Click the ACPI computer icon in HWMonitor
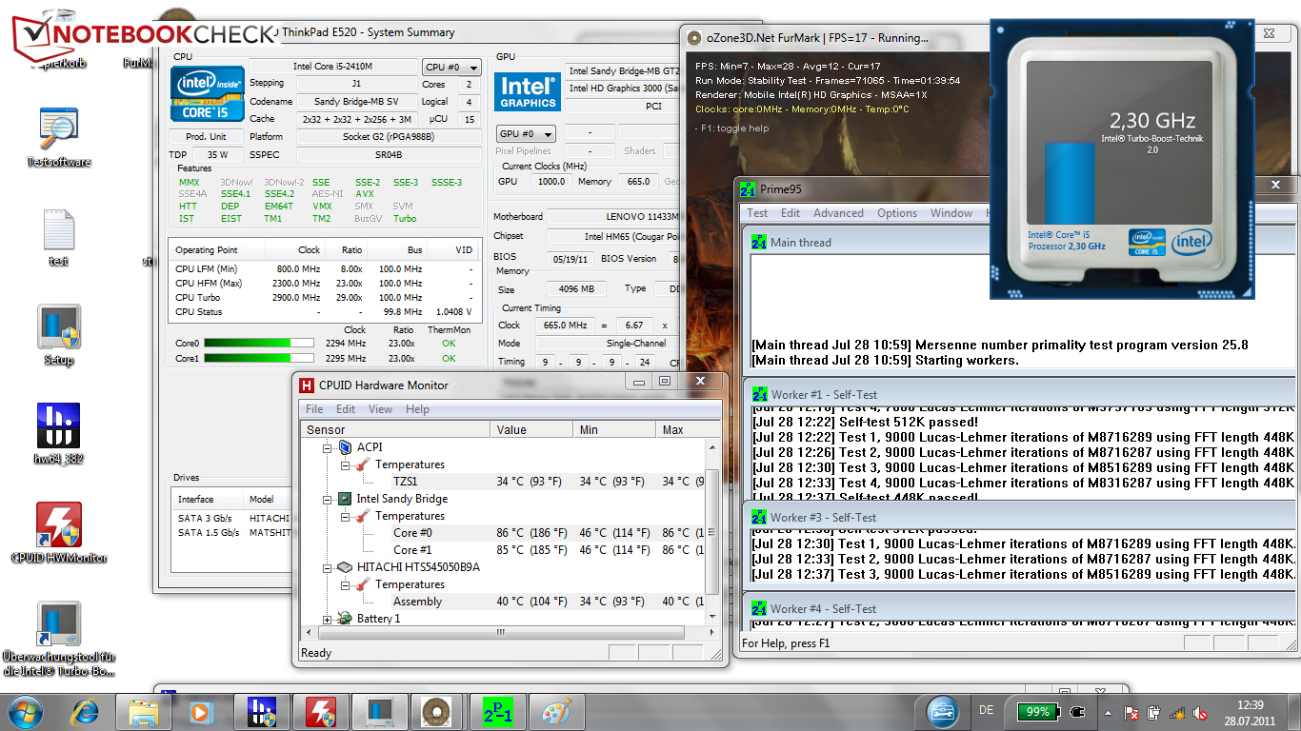 [345, 447]
